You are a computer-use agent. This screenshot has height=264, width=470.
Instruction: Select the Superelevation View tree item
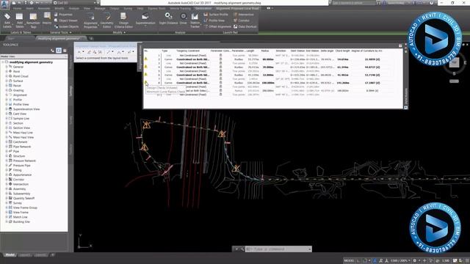[x=26, y=109]
